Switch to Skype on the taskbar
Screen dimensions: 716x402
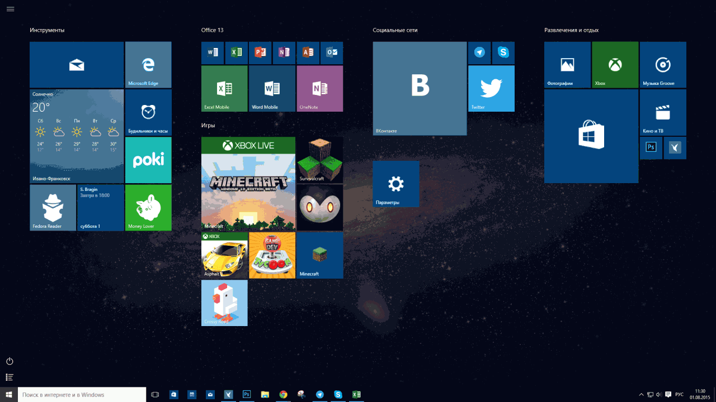click(338, 394)
